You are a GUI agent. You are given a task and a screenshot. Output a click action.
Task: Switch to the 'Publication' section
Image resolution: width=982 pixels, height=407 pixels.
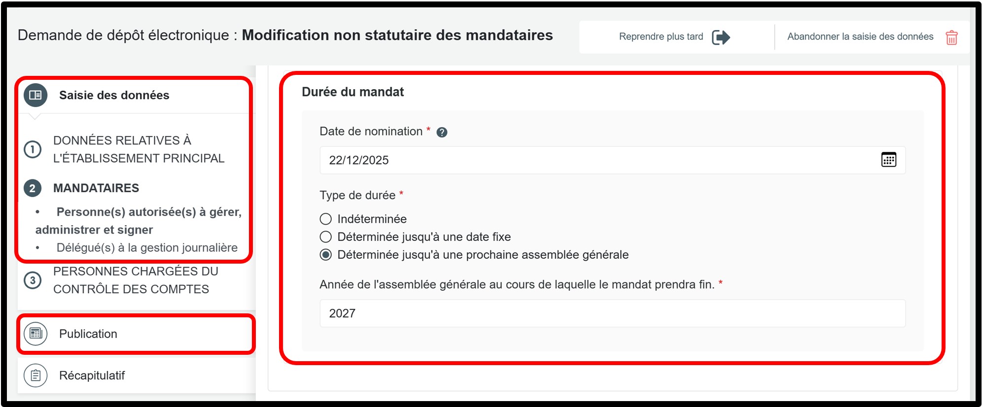(x=88, y=334)
